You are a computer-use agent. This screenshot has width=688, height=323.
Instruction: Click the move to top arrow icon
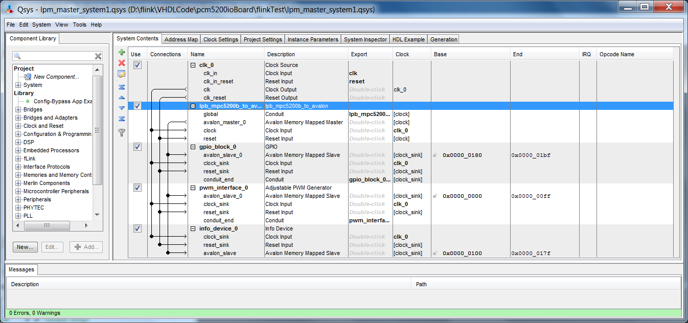click(122, 87)
